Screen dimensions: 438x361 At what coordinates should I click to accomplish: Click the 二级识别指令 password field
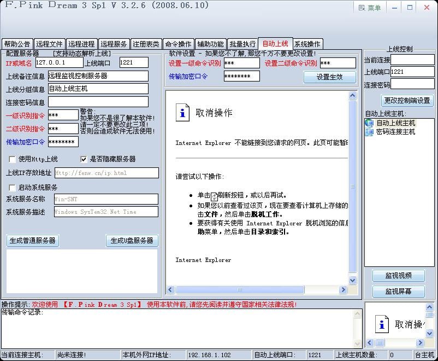pos(63,129)
